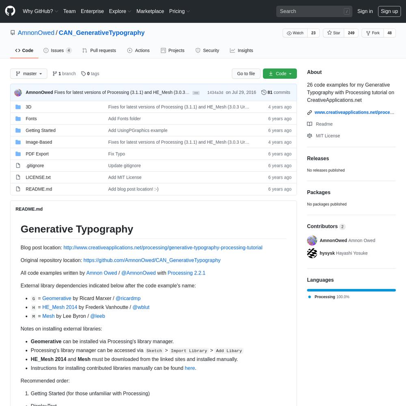This screenshot has width=406, height=406.
Task: Click the 3D folder icon
Action: (18, 107)
